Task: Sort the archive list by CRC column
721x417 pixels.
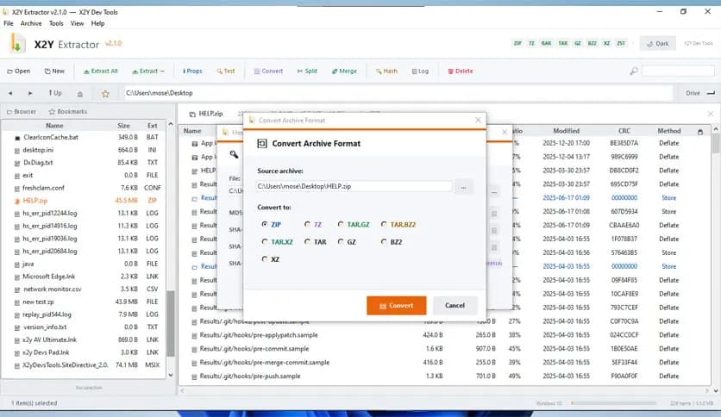Action: tap(624, 131)
